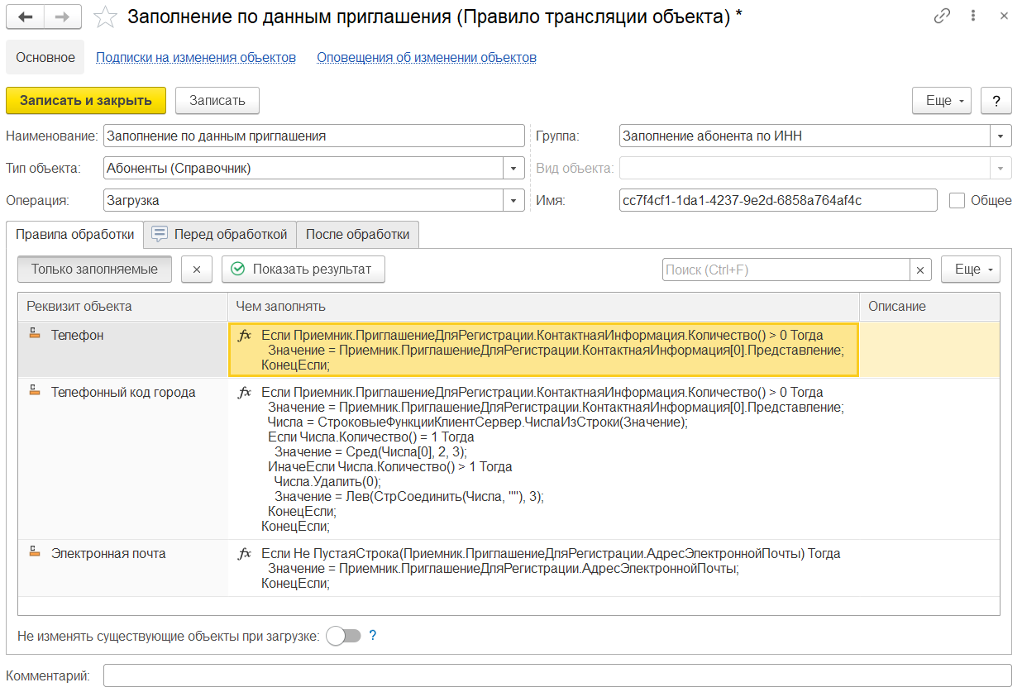
Task: Toggle the Только заполняемые filter button
Action: click(94, 269)
